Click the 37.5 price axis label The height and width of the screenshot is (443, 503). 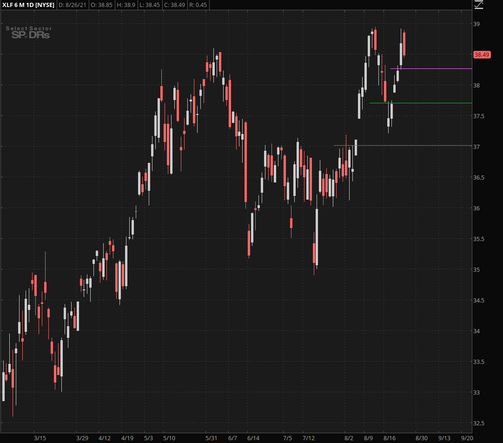(x=479, y=116)
